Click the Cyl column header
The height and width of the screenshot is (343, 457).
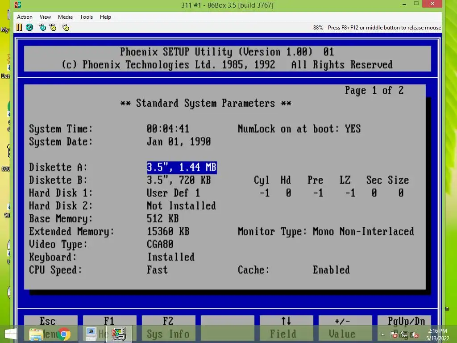pyautogui.click(x=262, y=180)
